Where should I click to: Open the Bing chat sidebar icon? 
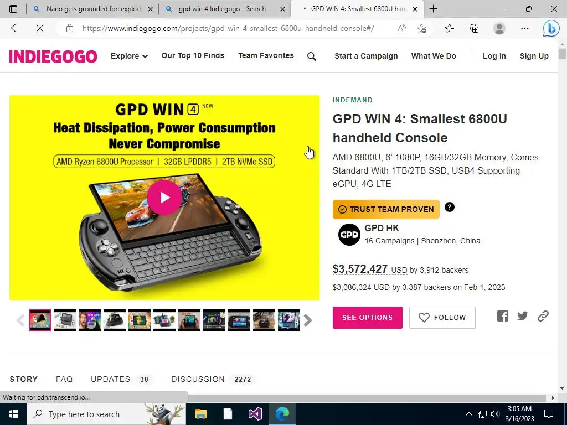click(x=551, y=28)
